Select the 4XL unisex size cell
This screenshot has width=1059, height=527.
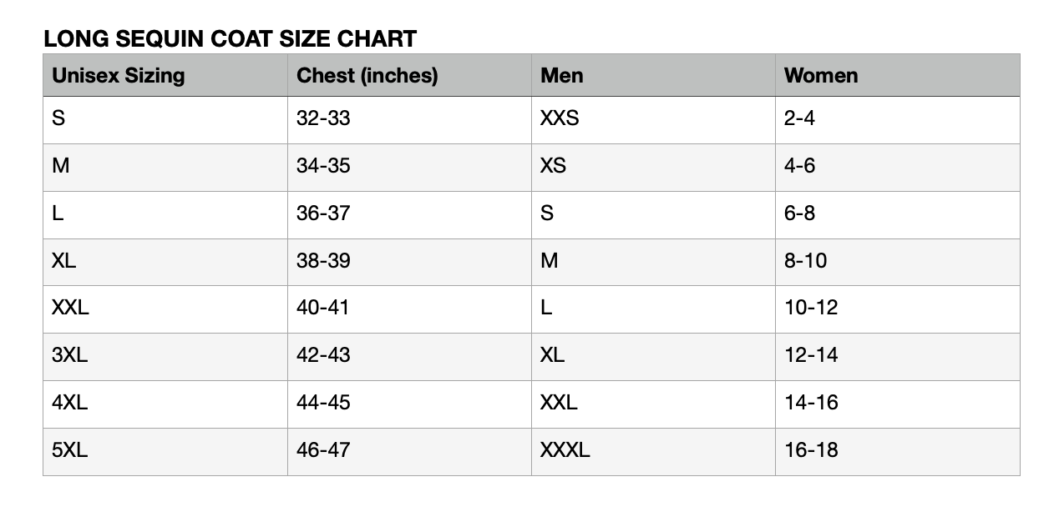69,403
